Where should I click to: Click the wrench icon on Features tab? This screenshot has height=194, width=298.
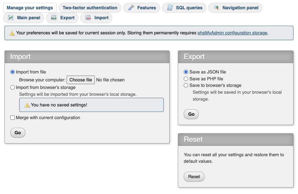(131, 8)
